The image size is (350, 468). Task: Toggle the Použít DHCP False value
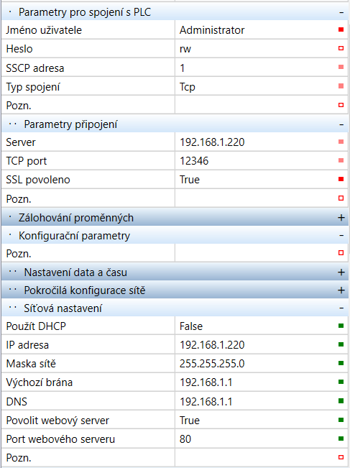click(x=256, y=326)
